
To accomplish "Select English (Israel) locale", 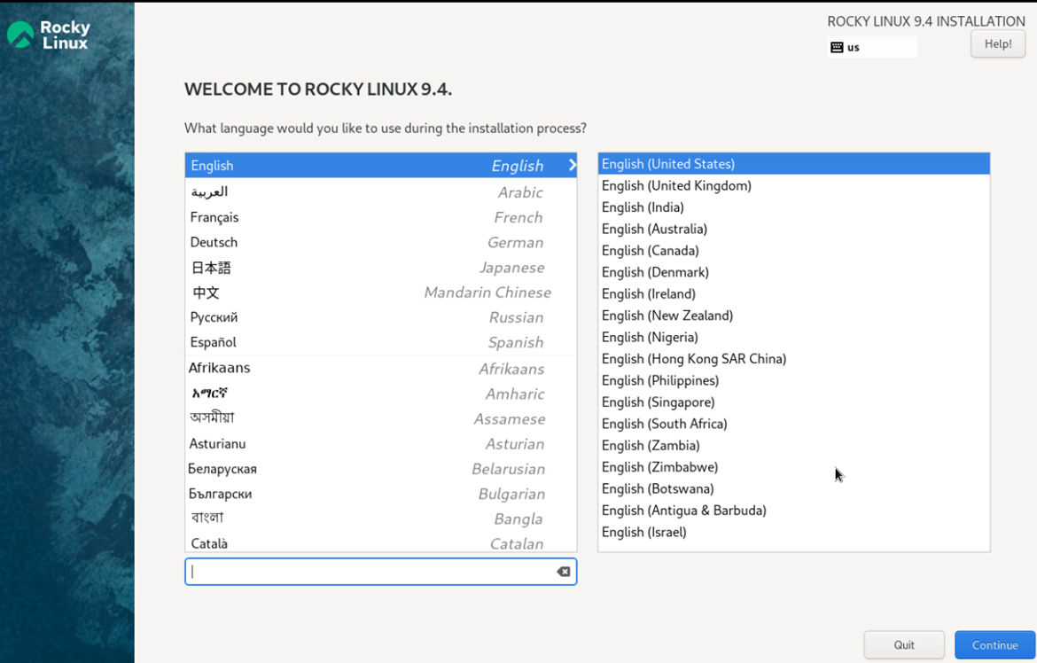I will [x=793, y=532].
